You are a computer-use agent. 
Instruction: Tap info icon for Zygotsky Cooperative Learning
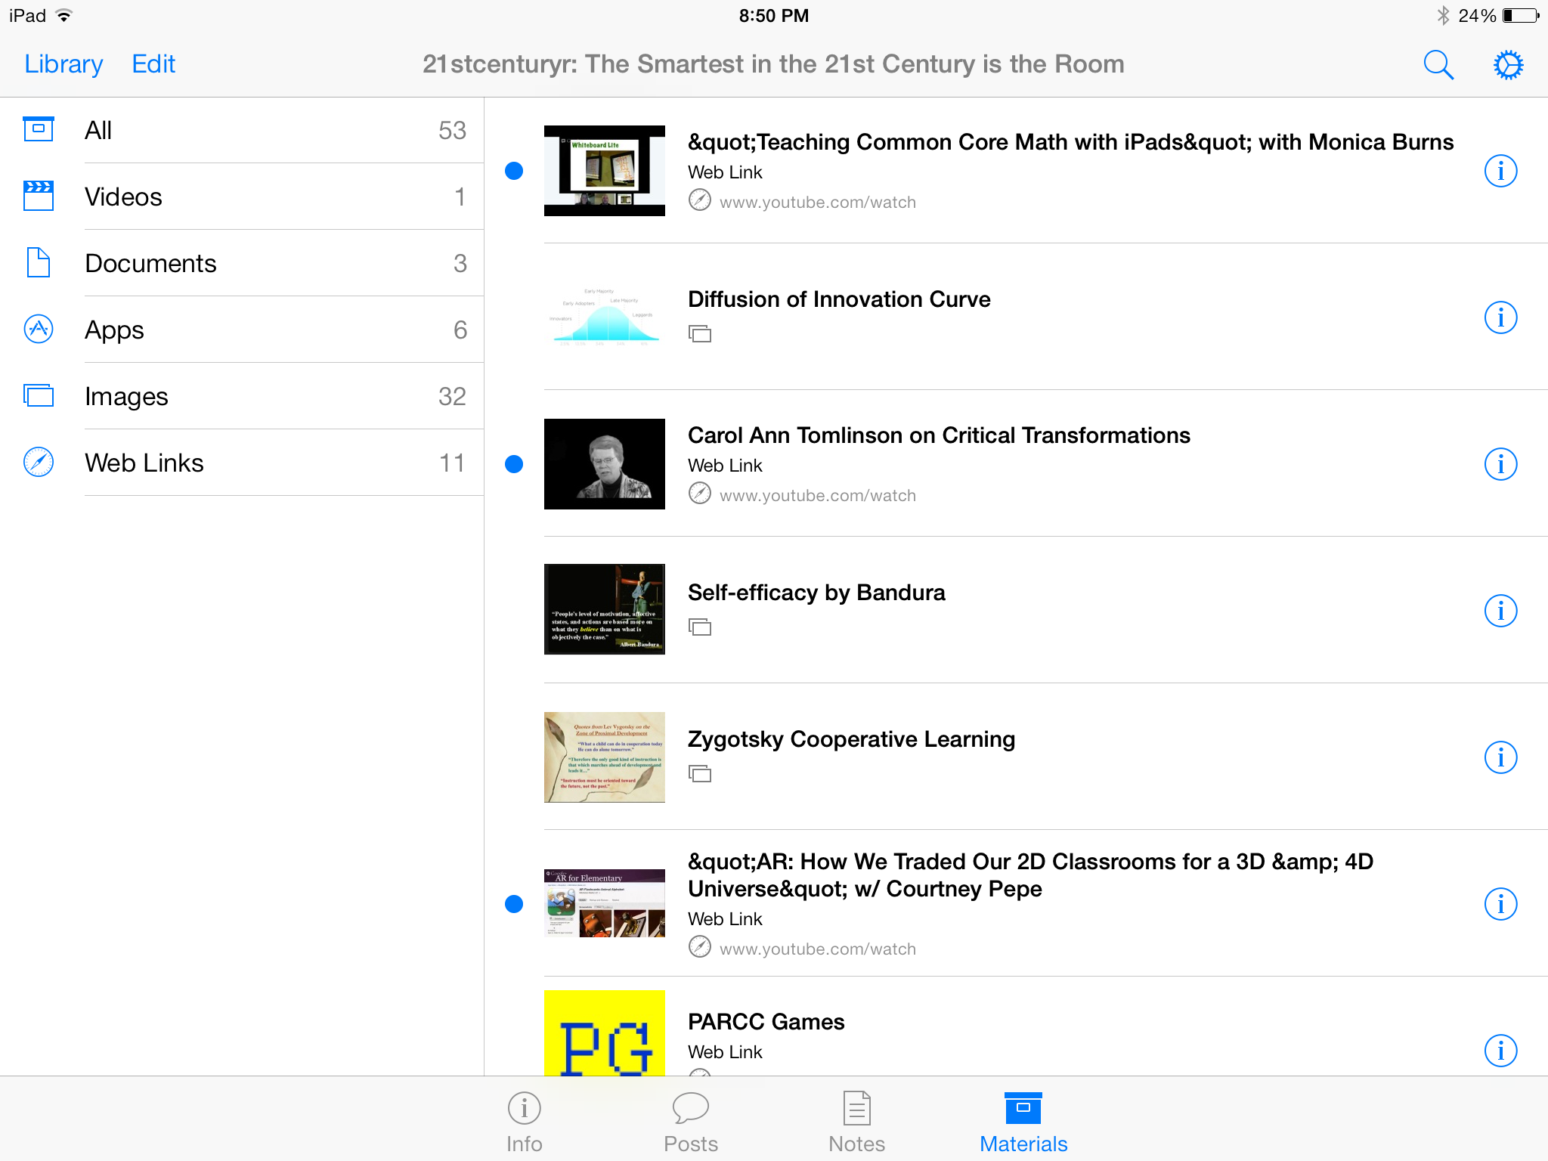[1500, 757]
